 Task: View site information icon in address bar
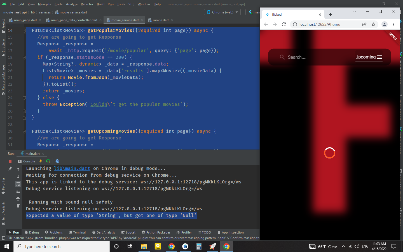point(295,24)
